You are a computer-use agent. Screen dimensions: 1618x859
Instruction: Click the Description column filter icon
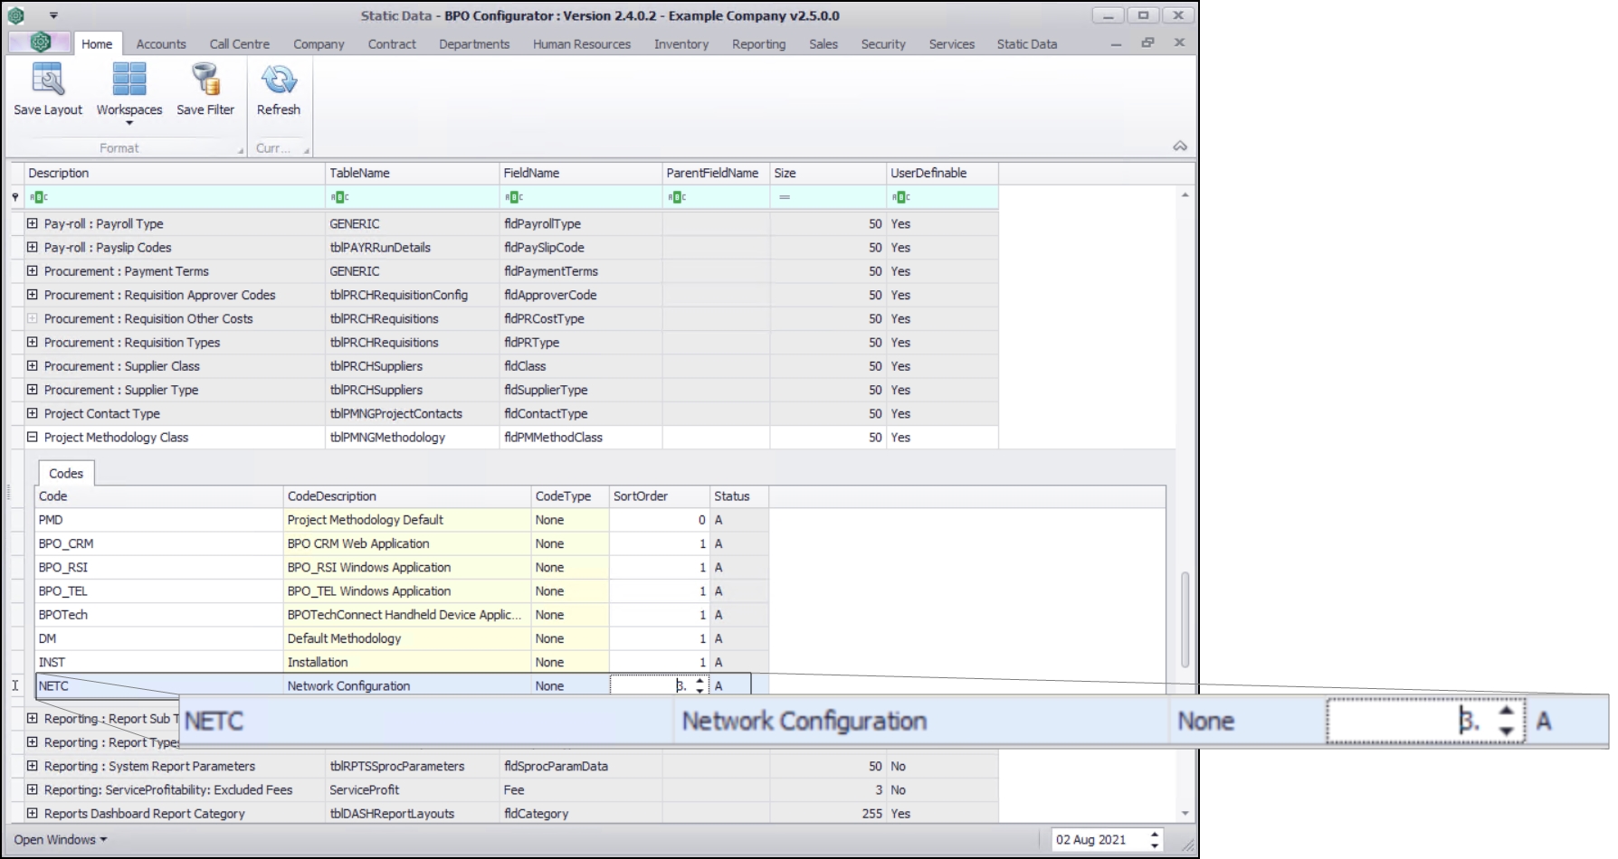(x=39, y=197)
